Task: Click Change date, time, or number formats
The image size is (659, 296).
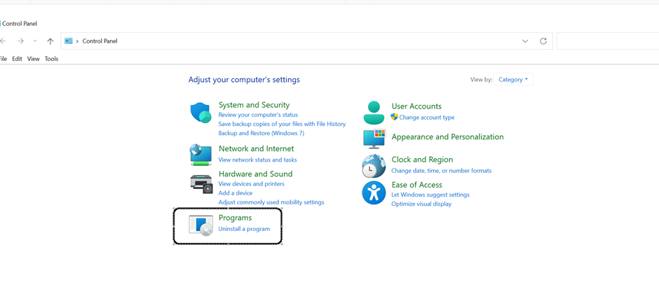Action: (441, 171)
